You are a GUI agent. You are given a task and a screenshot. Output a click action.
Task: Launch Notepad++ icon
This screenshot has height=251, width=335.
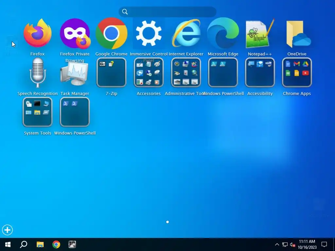click(x=260, y=34)
